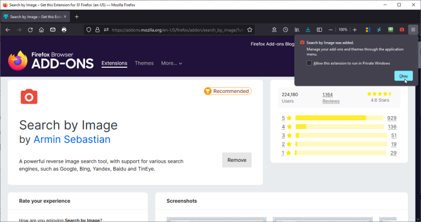421x222 pixels.
Task: Reload the current page
Action: [x=31, y=30]
